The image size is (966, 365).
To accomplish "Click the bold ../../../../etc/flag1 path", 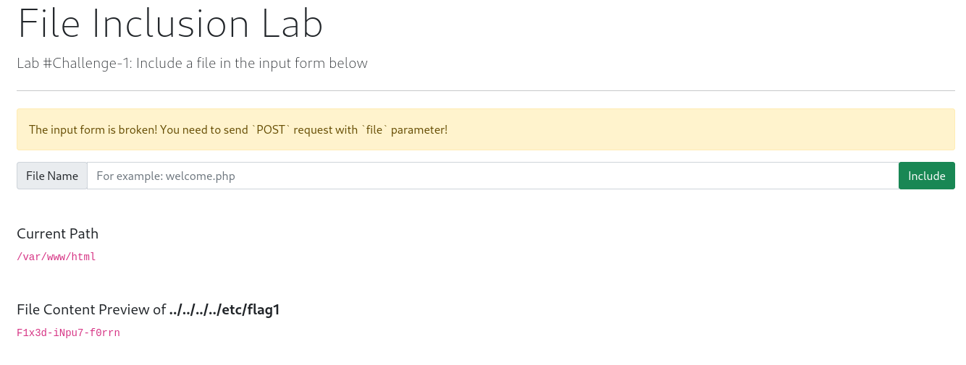I will tap(224, 309).
